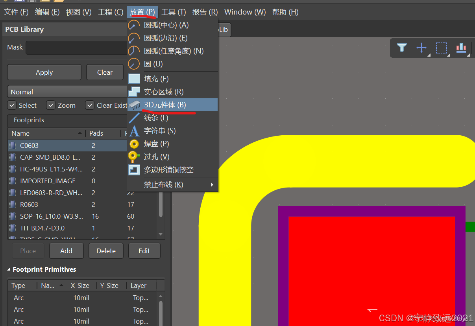The width and height of the screenshot is (475, 326).
Task: Select the LED0603-R-RD_WH footprint row
Action: [83, 193]
